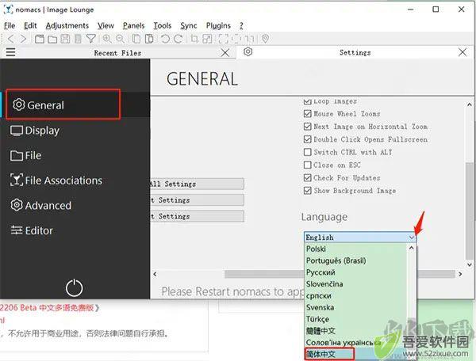Toggle Check For Updates checkbox
This screenshot has height=361, width=476.
tap(308, 178)
